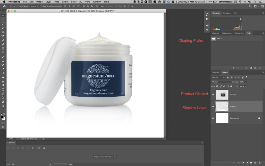Click Create Frame Animation button
Screen dimensions: 265x166
103,157
